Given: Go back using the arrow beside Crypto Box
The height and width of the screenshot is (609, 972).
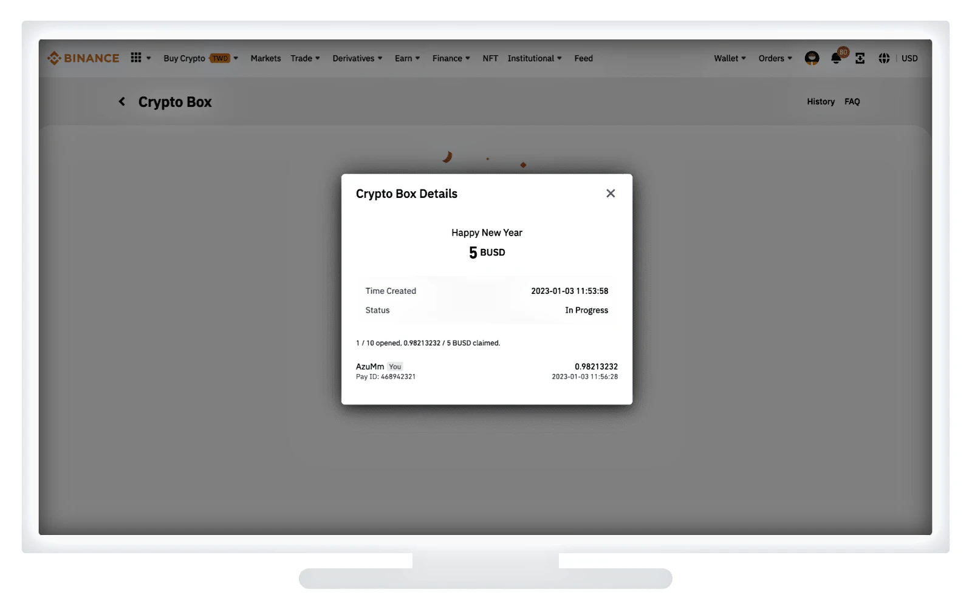Looking at the screenshot, I should click(122, 101).
